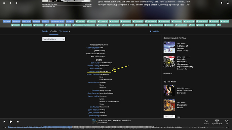Skip to the previous track
This screenshot has height=130, width=232.
(x=4, y=122)
